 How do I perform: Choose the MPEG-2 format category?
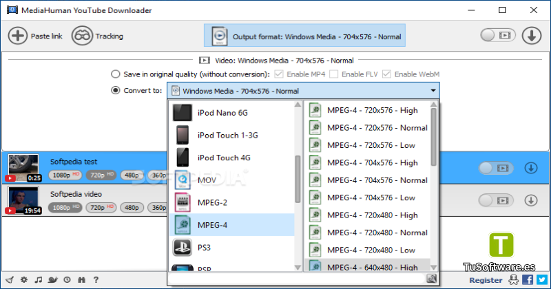click(232, 202)
